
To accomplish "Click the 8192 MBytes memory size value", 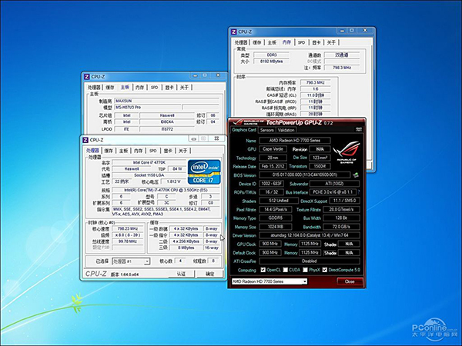I will pos(271,62).
